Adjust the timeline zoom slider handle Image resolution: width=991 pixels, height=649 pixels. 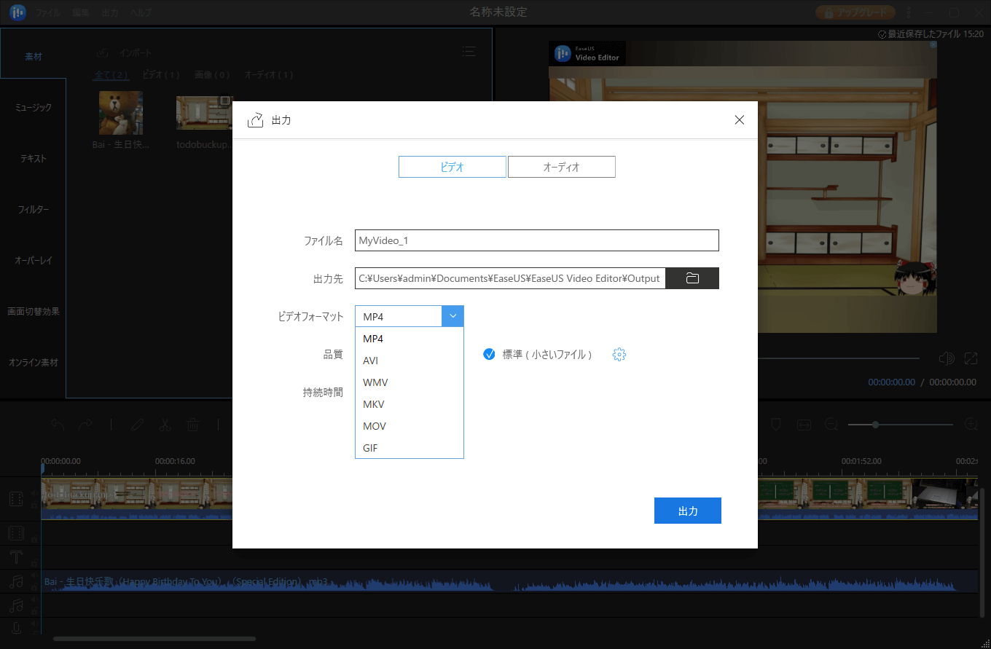pyautogui.click(x=876, y=424)
